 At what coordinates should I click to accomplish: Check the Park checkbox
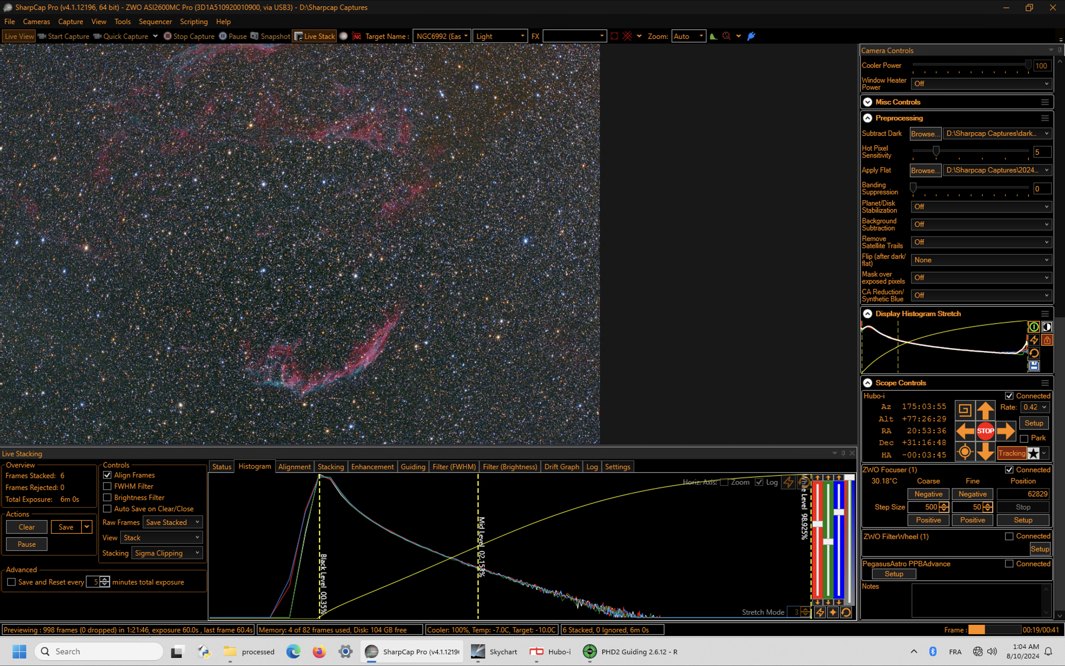(x=1024, y=438)
